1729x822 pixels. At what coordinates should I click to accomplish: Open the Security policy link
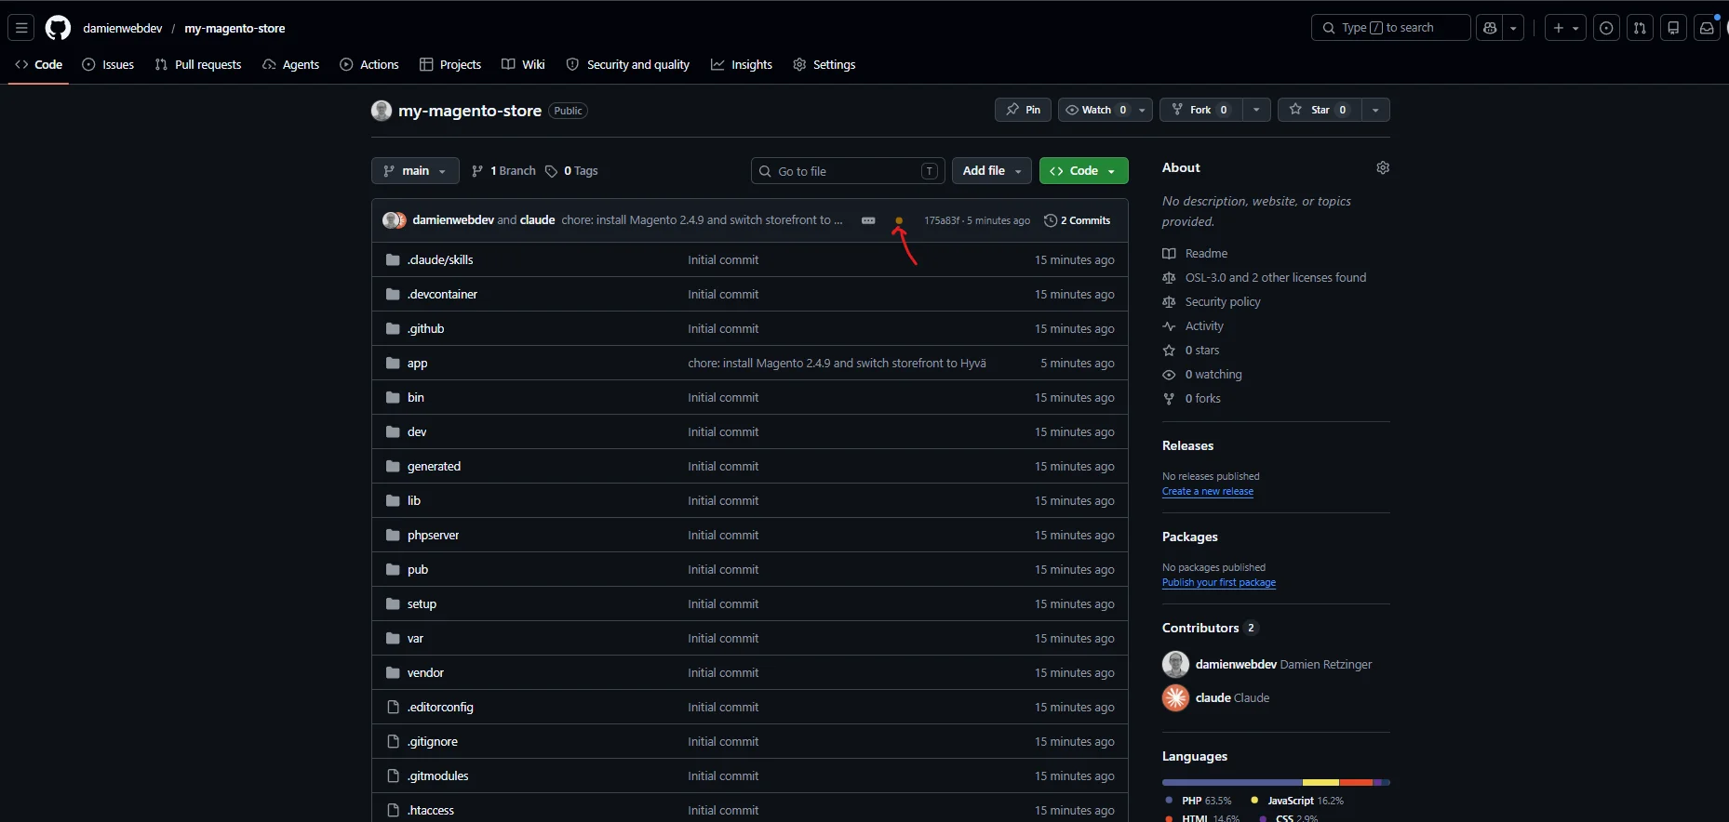click(1223, 301)
